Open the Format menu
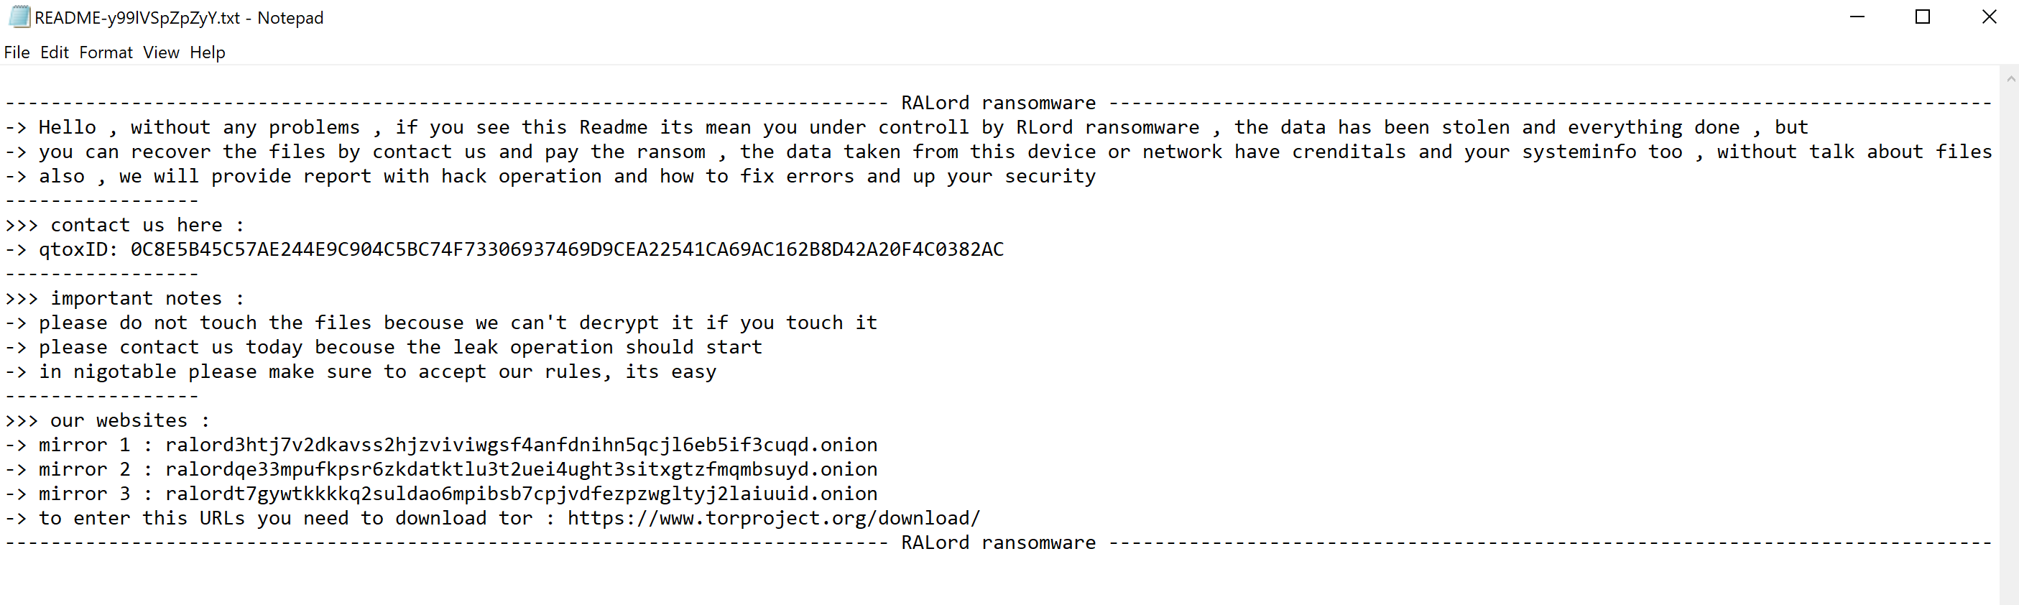Screen dimensions: 2019x605 106,52
